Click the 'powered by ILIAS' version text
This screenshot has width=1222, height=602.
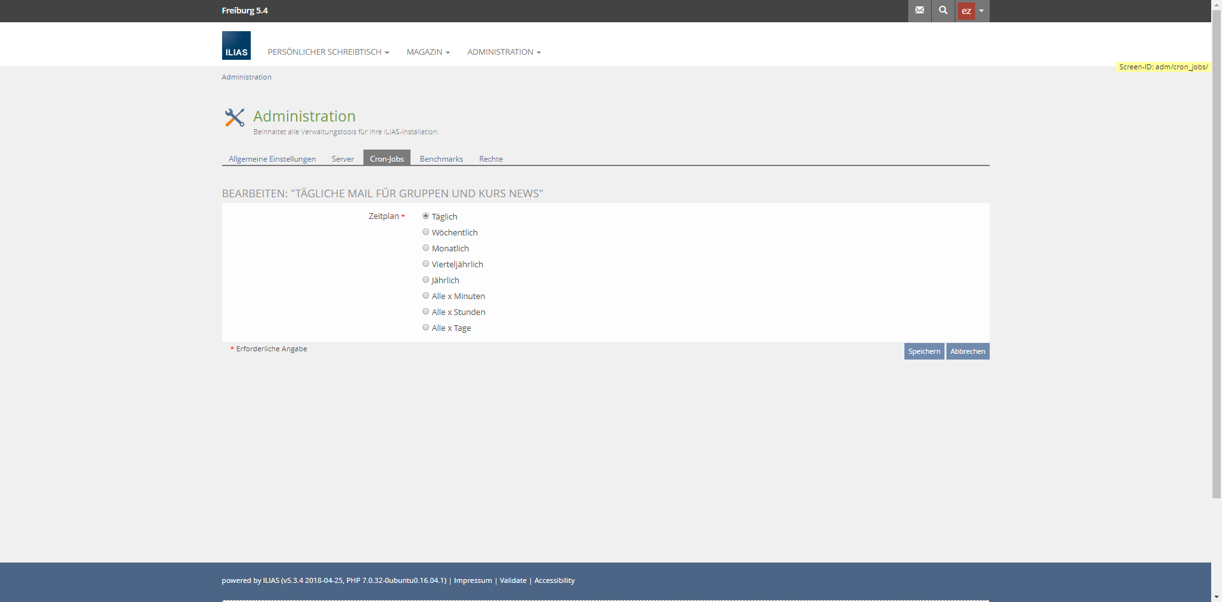(334, 580)
